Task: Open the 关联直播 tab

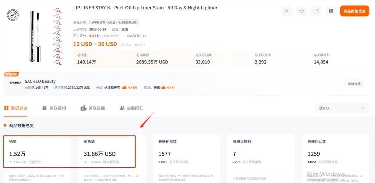Action: pos(92,108)
